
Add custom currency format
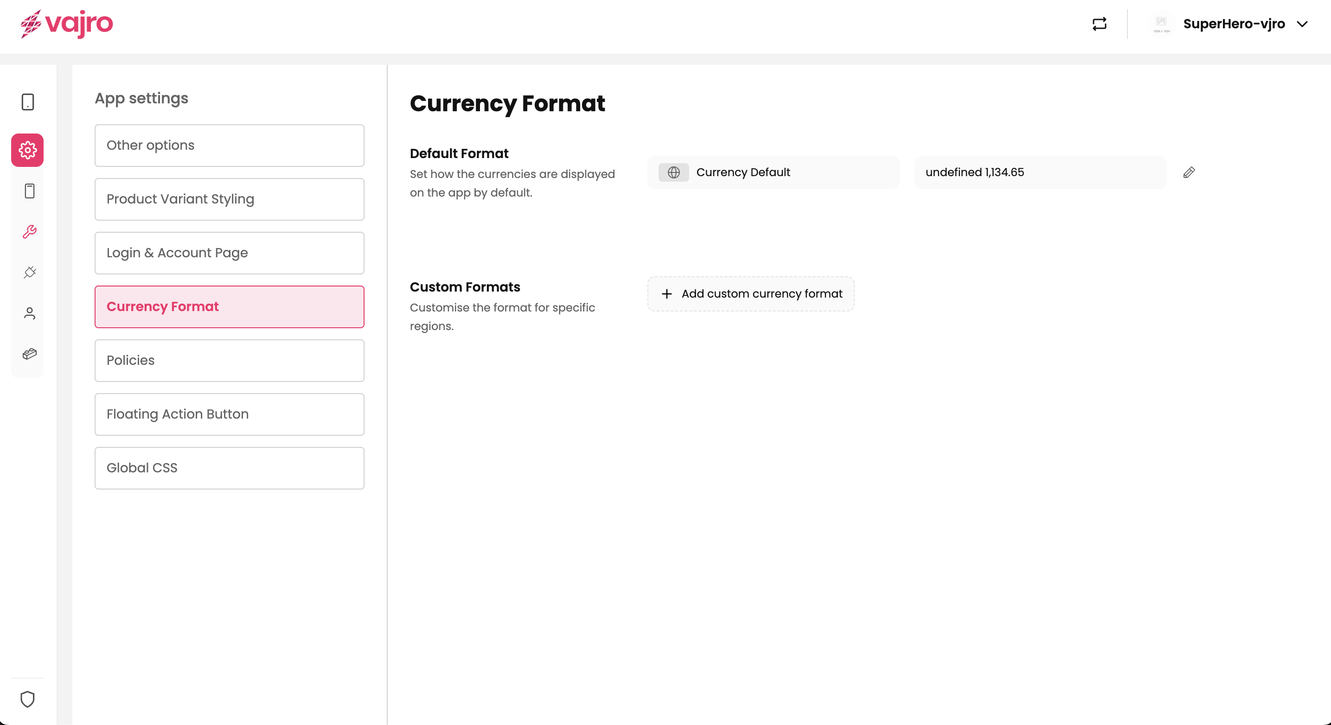pos(751,294)
